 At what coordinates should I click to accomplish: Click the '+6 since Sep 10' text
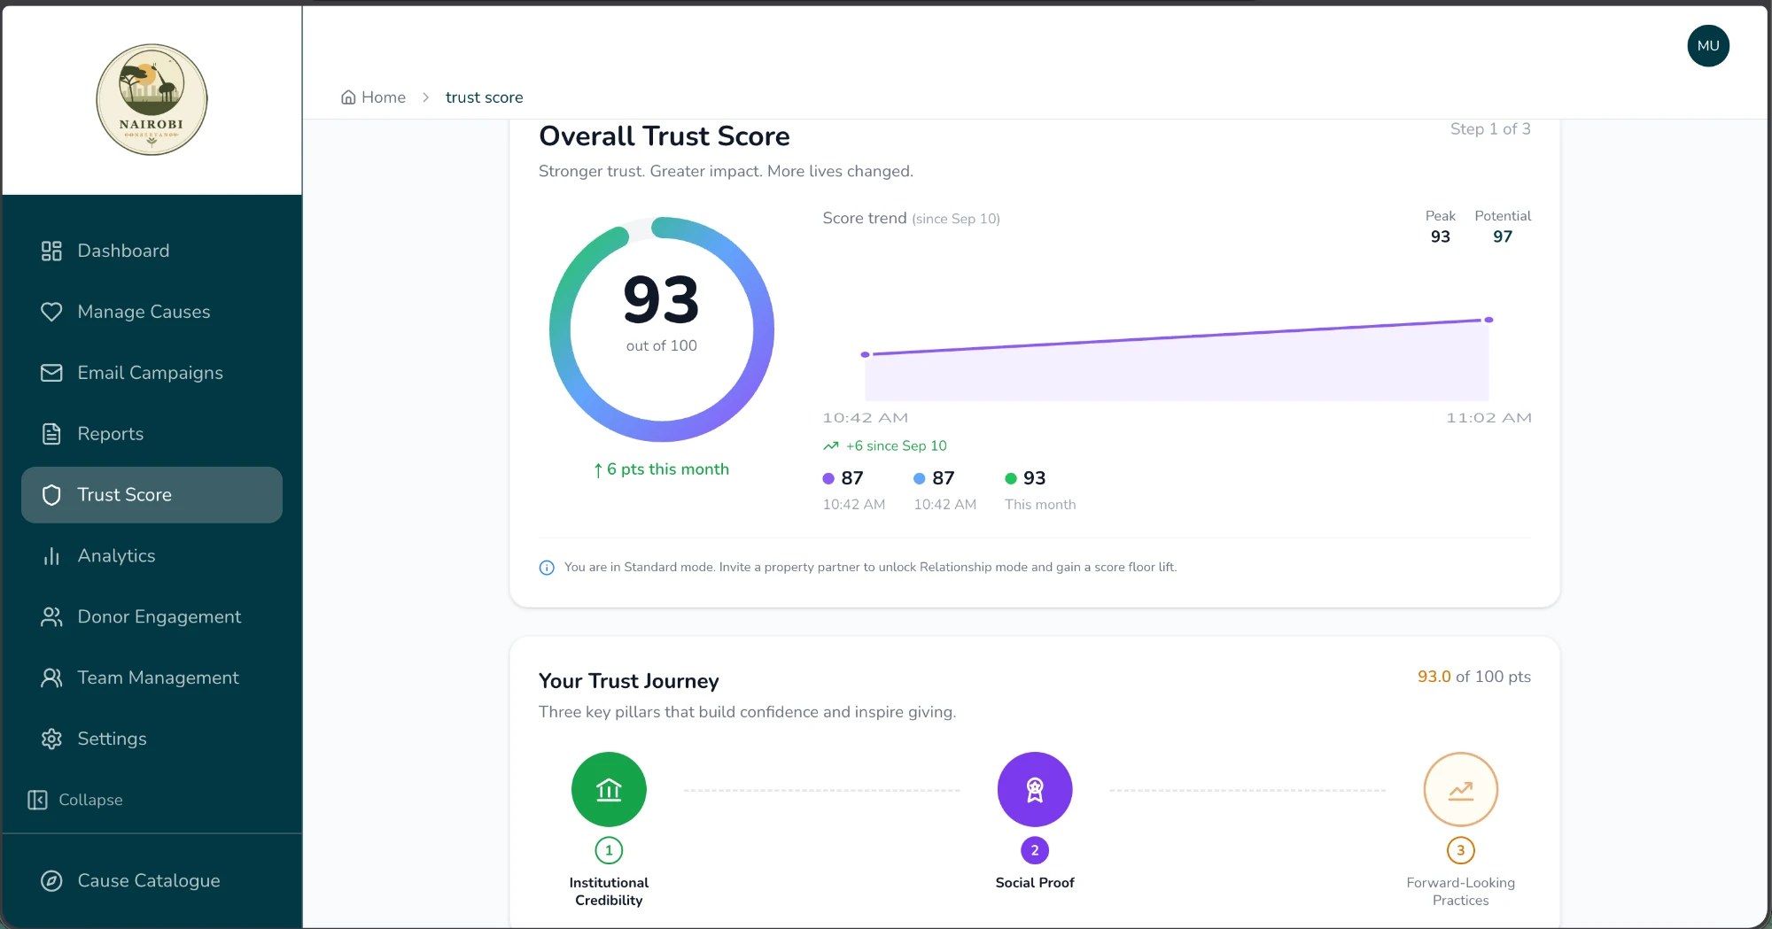click(x=897, y=446)
